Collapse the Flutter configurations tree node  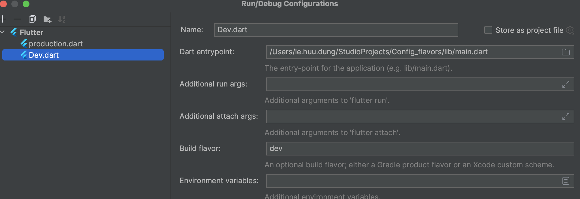pos(3,32)
